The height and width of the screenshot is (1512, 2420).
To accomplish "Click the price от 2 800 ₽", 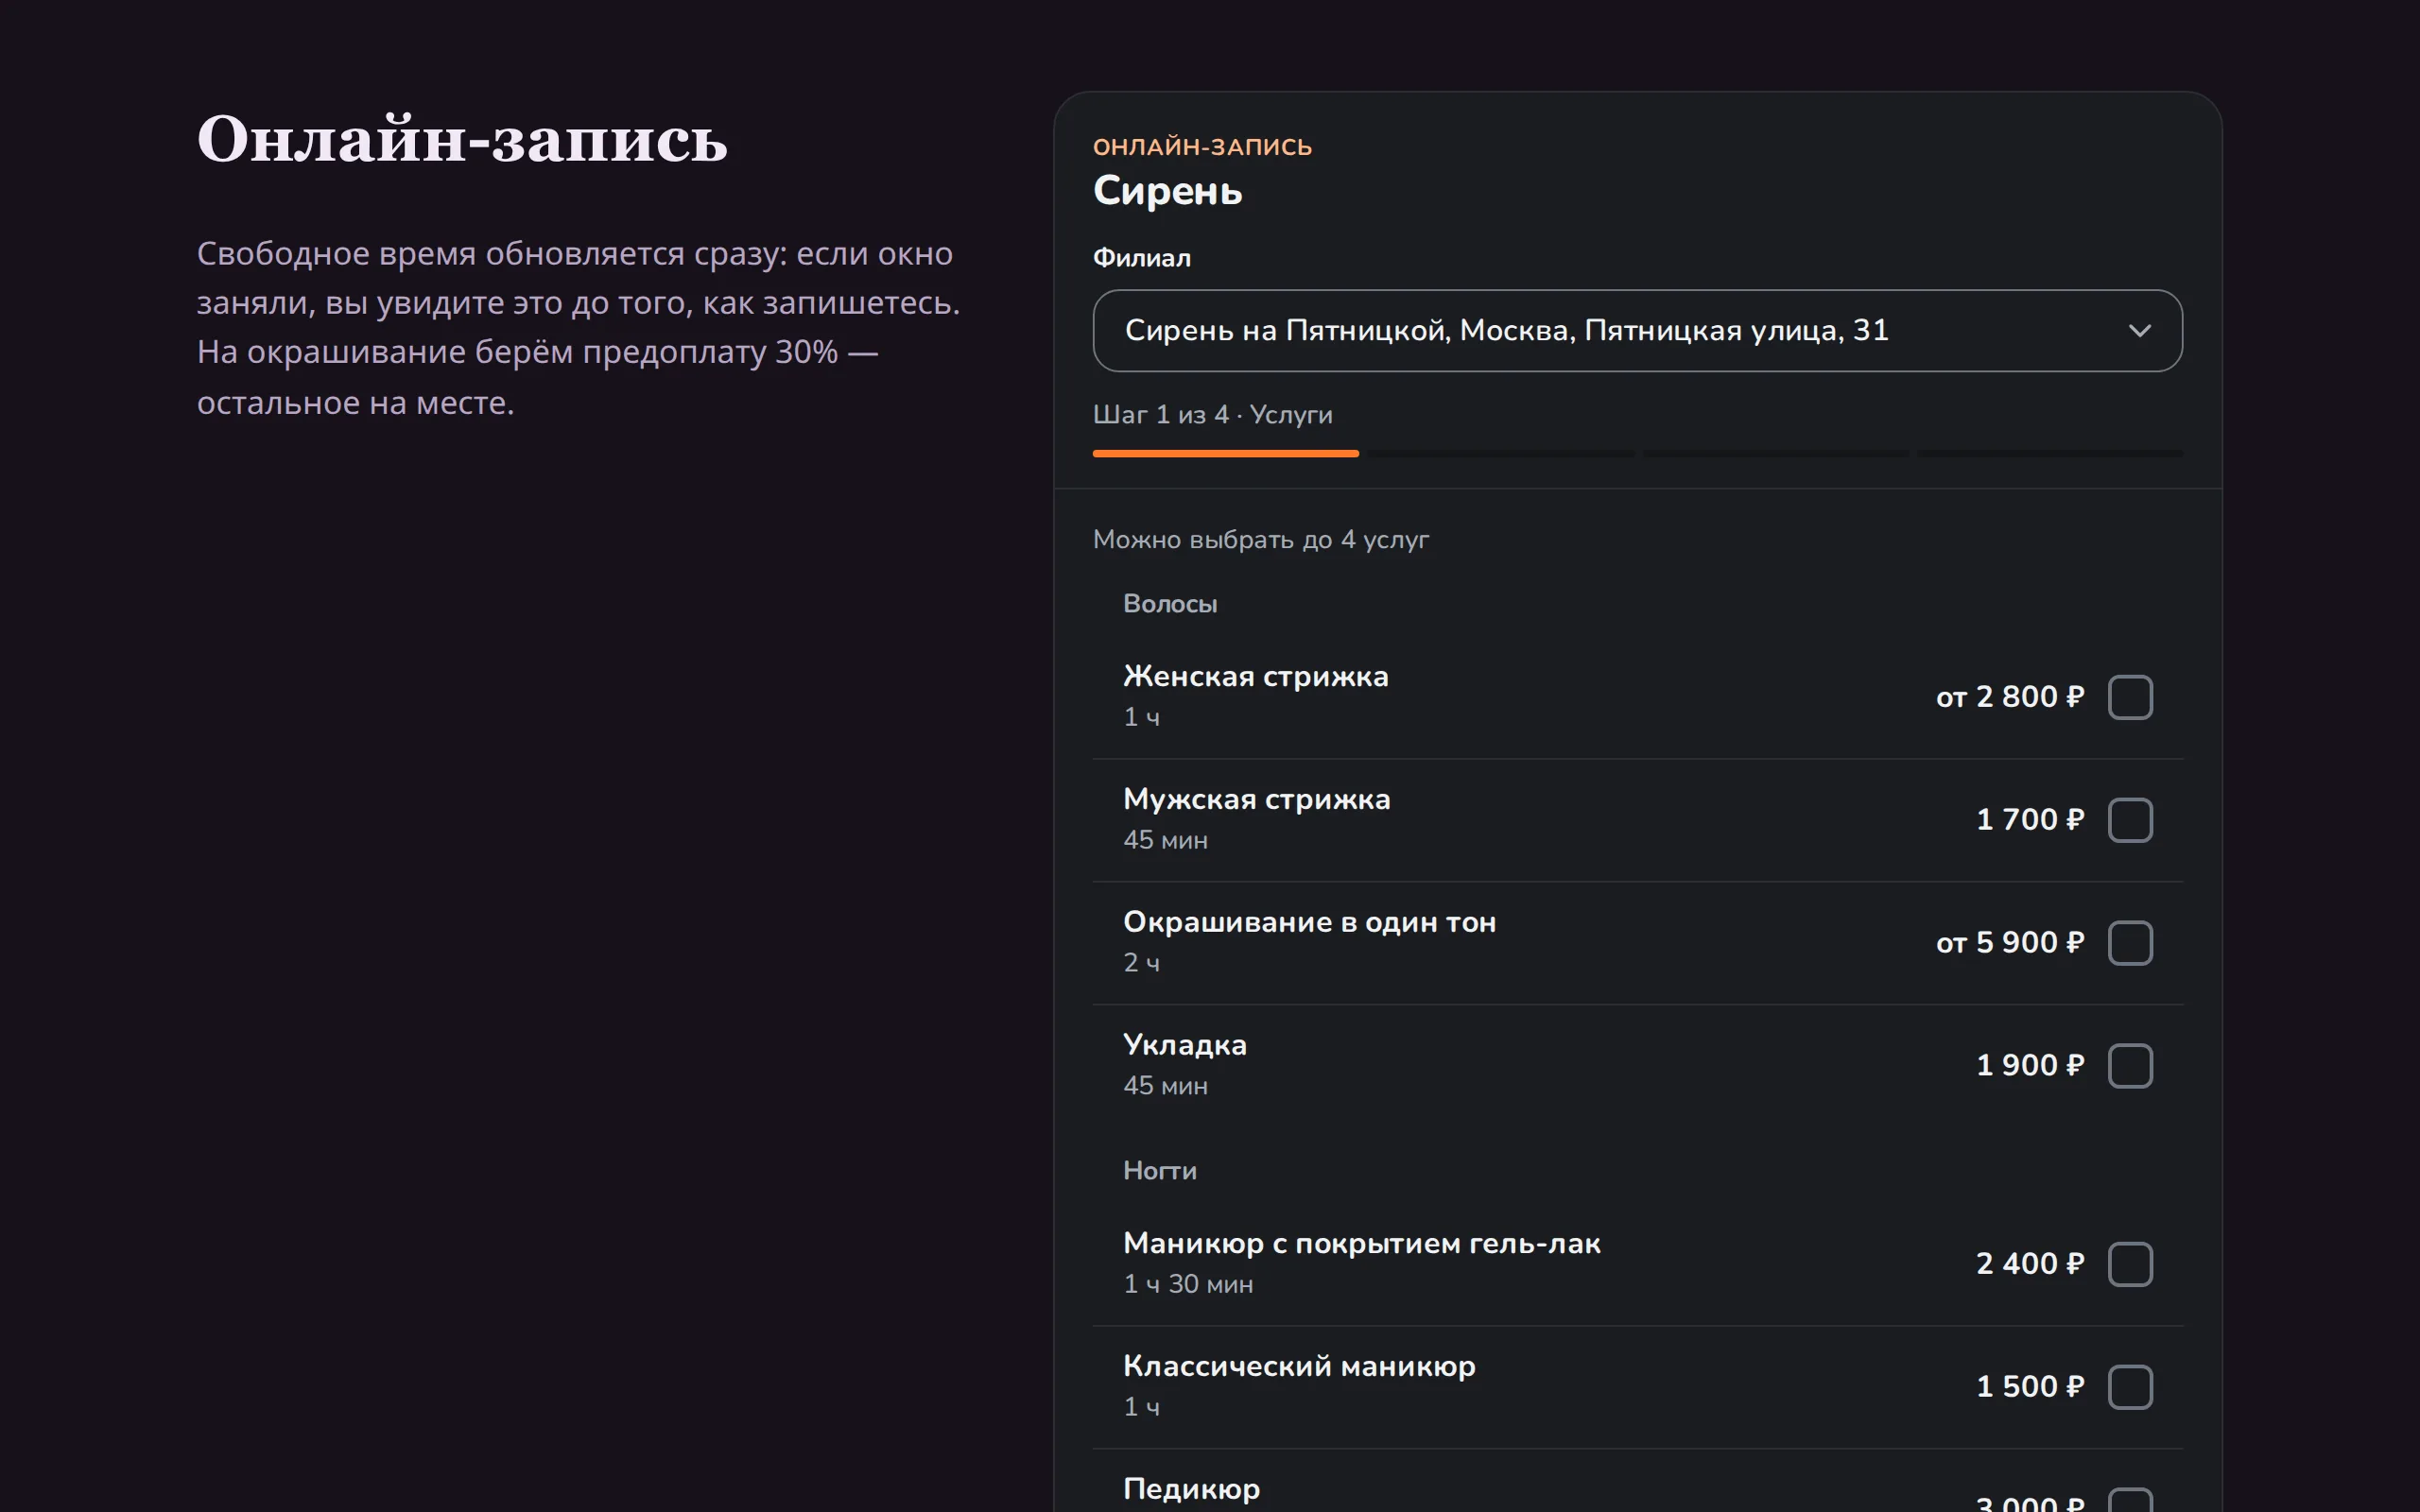I will 2010,697.
